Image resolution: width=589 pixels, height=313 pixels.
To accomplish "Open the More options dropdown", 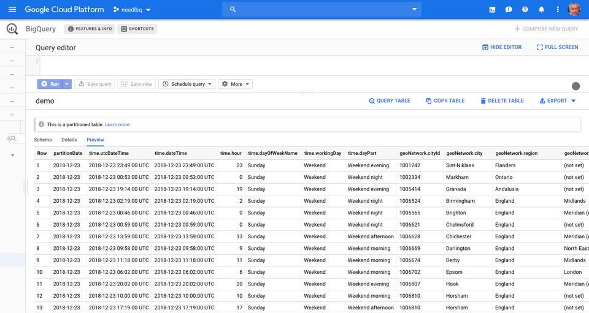I will (235, 84).
